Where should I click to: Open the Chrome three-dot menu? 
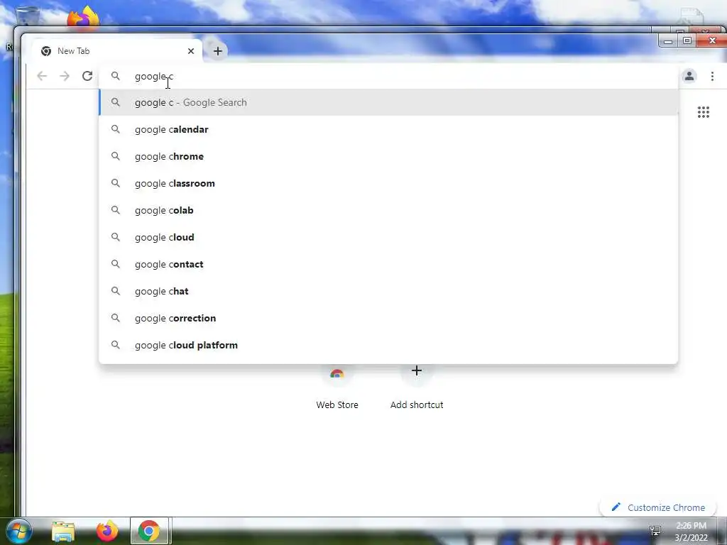coord(712,76)
